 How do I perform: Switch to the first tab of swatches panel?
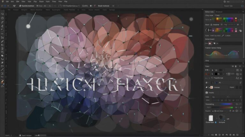[209, 12]
